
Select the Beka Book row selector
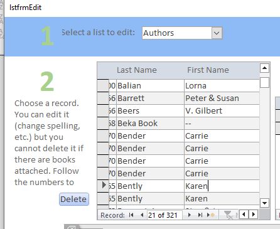103,123
